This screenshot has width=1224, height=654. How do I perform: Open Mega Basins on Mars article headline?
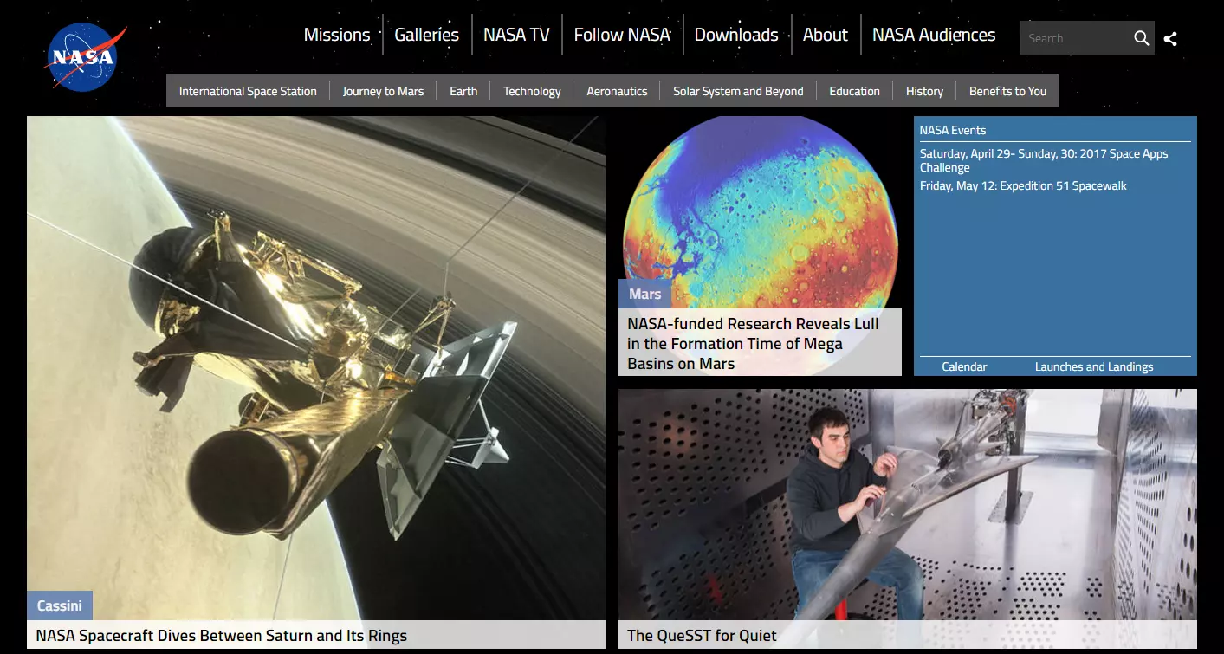click(754, 343)
